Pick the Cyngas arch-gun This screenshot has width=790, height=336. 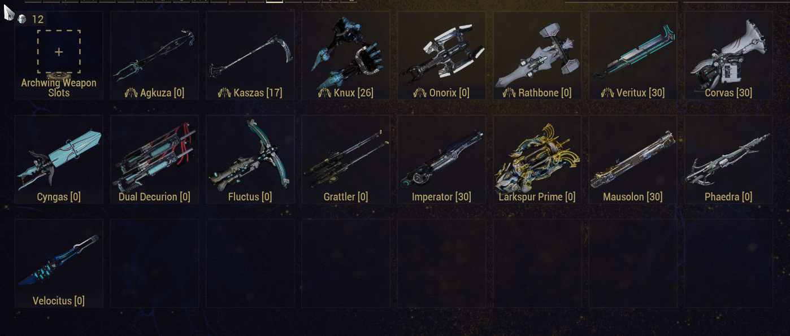click(59, 159)
